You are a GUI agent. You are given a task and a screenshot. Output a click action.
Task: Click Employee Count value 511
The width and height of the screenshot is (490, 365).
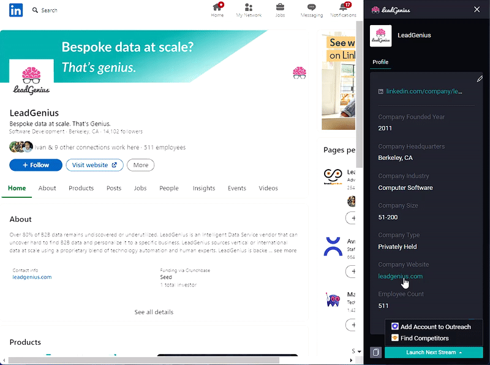point(383,306)
